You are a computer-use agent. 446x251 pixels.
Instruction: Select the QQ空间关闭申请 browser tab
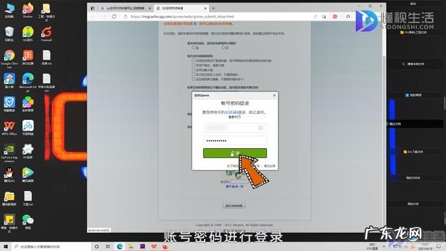[180, 8]
